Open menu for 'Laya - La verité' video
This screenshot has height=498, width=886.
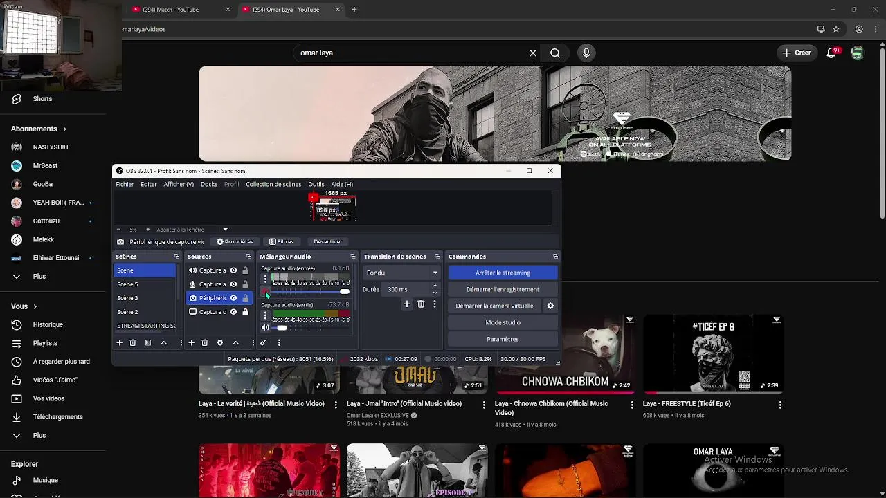[x=336, y=404]
